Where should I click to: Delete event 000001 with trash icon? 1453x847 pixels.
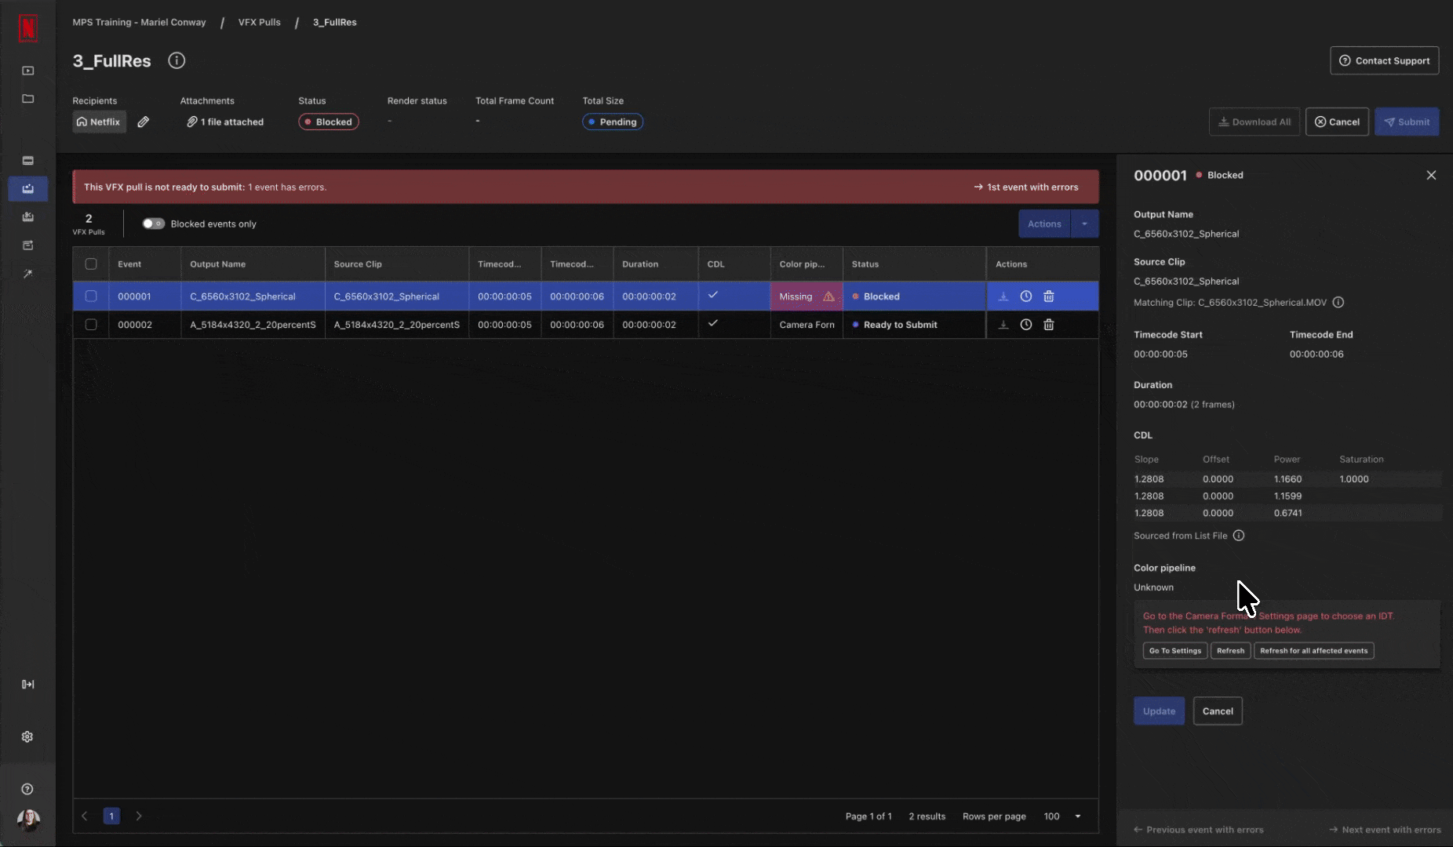1048,296
